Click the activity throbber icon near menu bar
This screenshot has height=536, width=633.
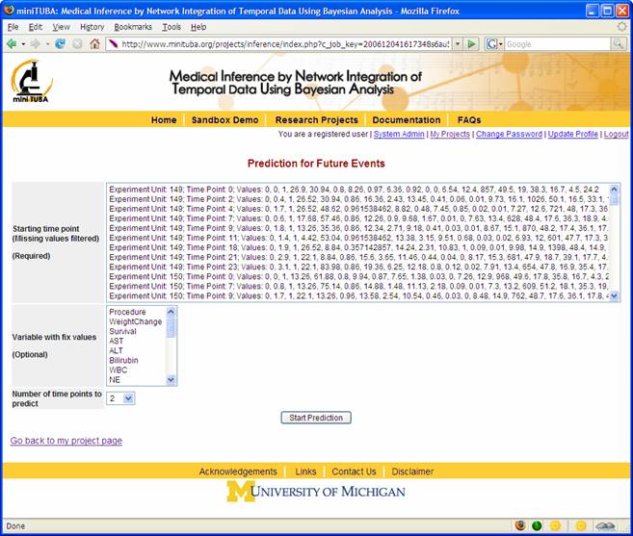click(622, 27)
